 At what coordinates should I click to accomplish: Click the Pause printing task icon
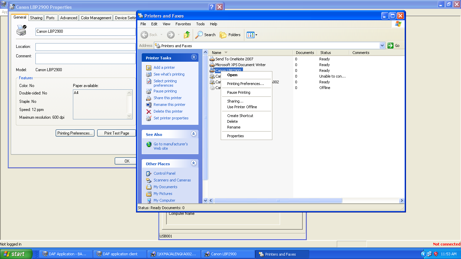click(x=149, y=91)
